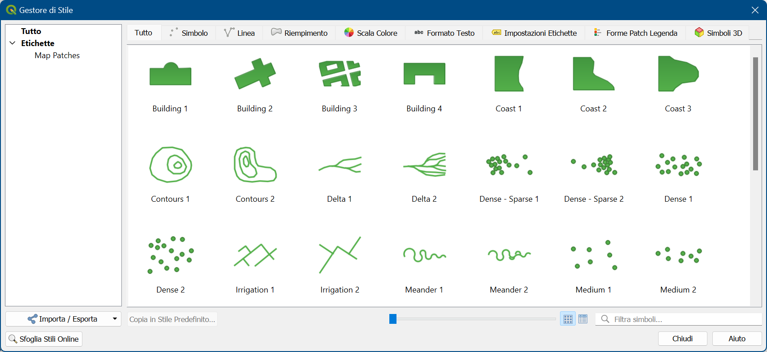Open the Riempimento tab

(299, 33)
